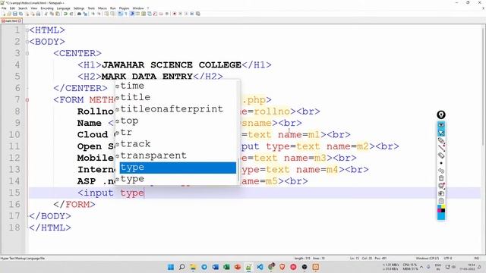Click the trash icon in annotation bar
Screen dimensions: 486x273
click(x=441, y=178)
